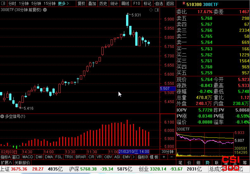Switch to the 分时 intraday view
This screenshot has width=250, height=174.
[x=12, y=3]
